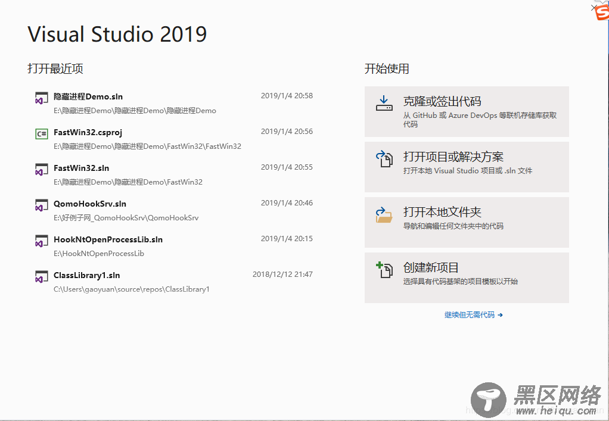
Task: Open recent project FastWin32.csproj
Action: coord(174,139)
